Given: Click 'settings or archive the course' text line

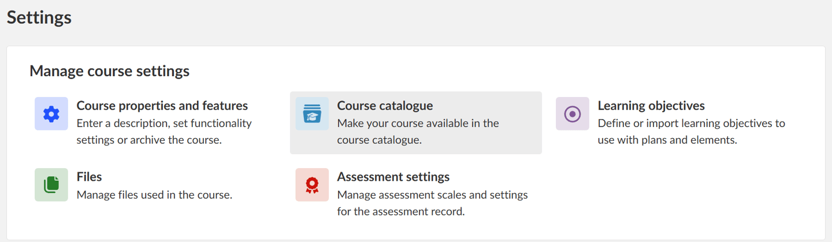Looking at the screenshot, I should pyautogui.click(x=149, y=140).
